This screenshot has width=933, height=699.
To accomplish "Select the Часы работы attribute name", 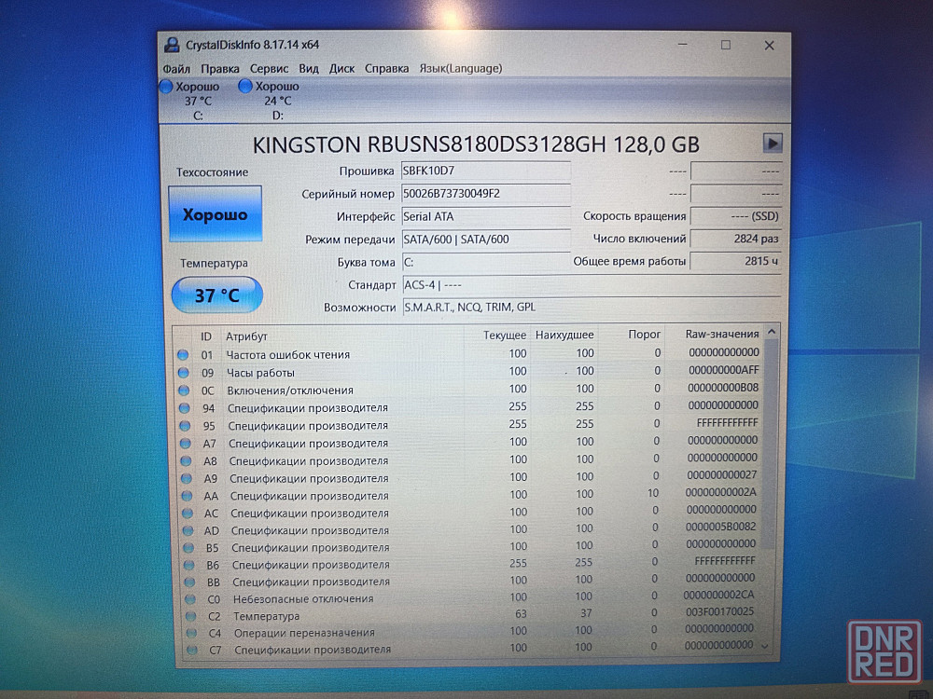I will [260, 374].
